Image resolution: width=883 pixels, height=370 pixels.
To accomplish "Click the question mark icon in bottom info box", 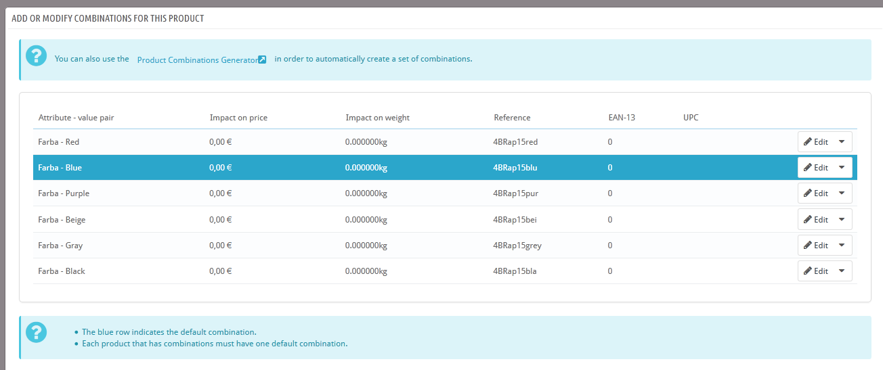I will [37, 332].
